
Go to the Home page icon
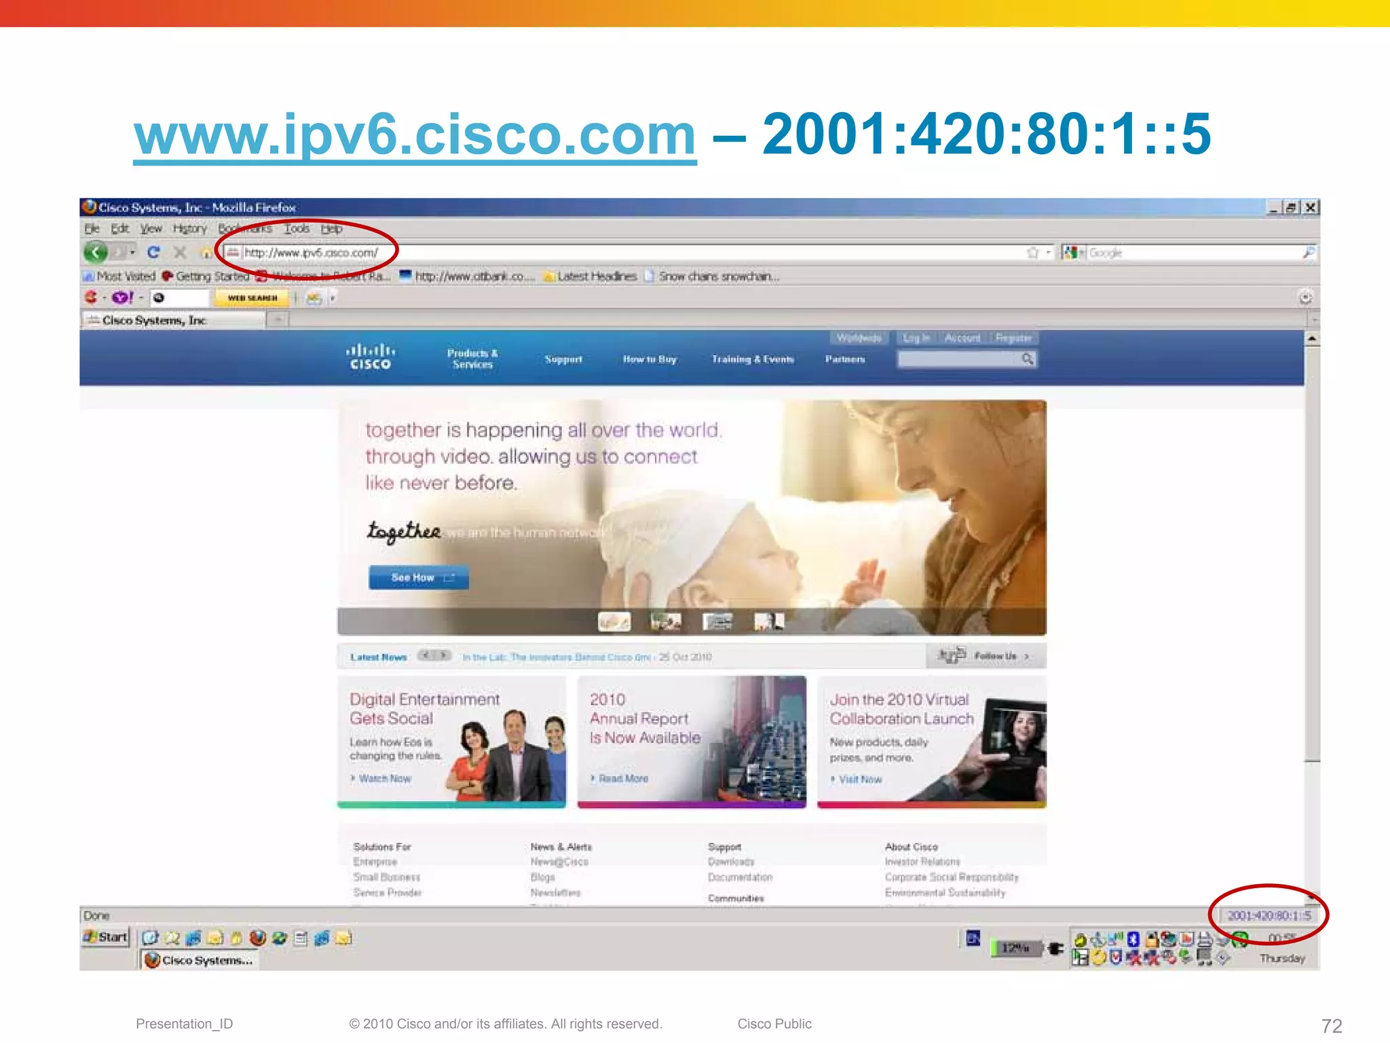coord(206,253)
